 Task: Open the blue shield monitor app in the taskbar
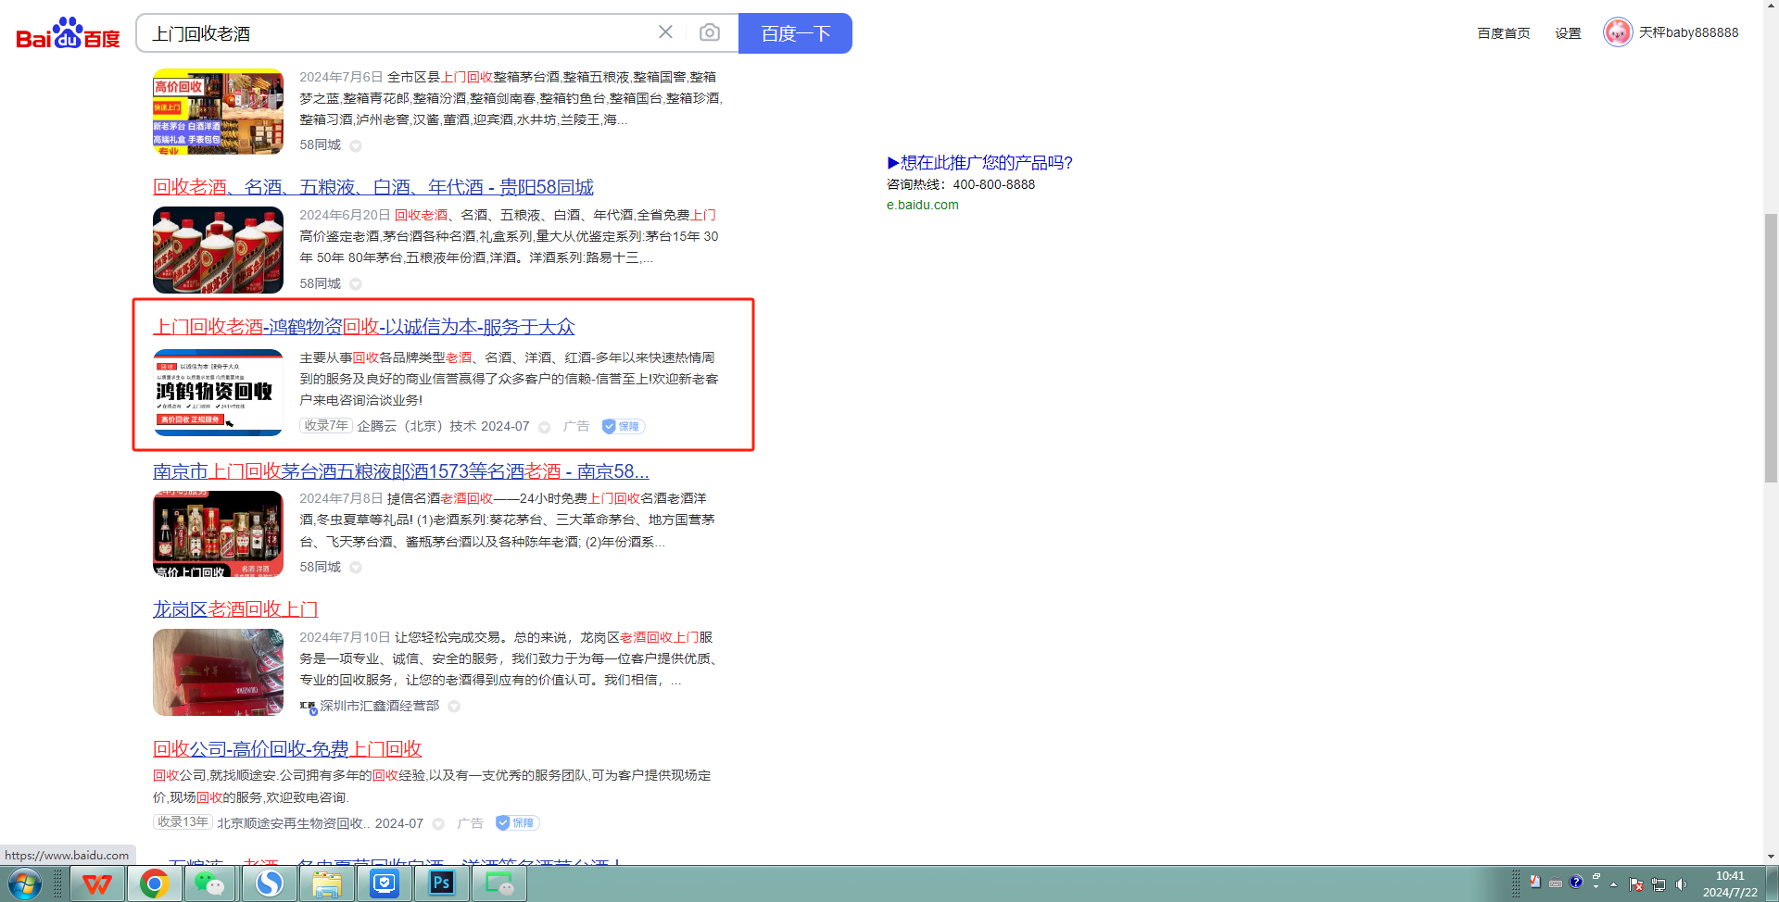[x=384, y=884]
